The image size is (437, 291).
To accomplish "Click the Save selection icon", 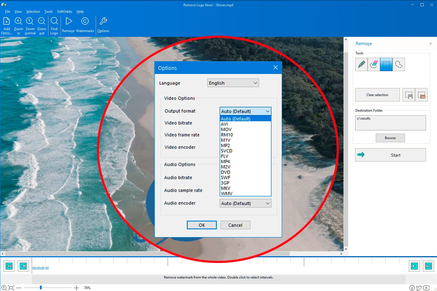I will pyautogui.click(x=409, y=95).
